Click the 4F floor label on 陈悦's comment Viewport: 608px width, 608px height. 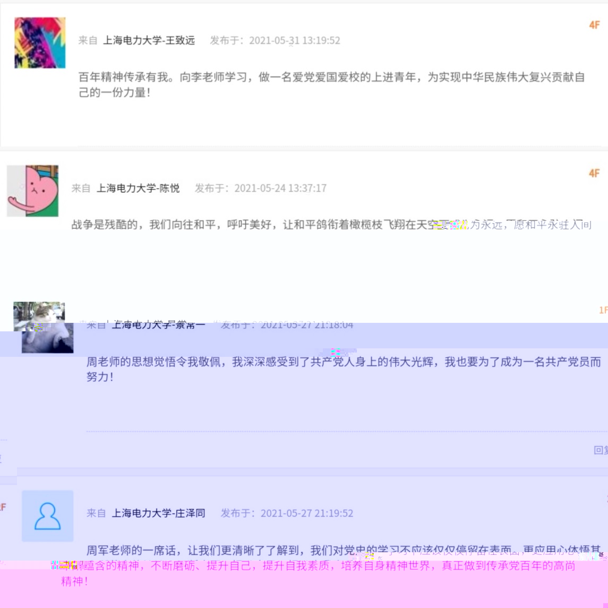coord(594,173)
